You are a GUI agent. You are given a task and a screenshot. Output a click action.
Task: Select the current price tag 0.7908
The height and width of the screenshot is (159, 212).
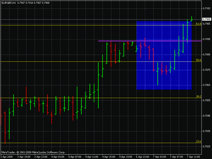coord(207,19)
